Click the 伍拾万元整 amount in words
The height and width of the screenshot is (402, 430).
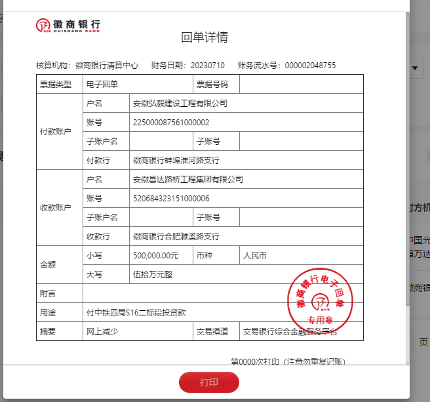(x=153, y=275)
